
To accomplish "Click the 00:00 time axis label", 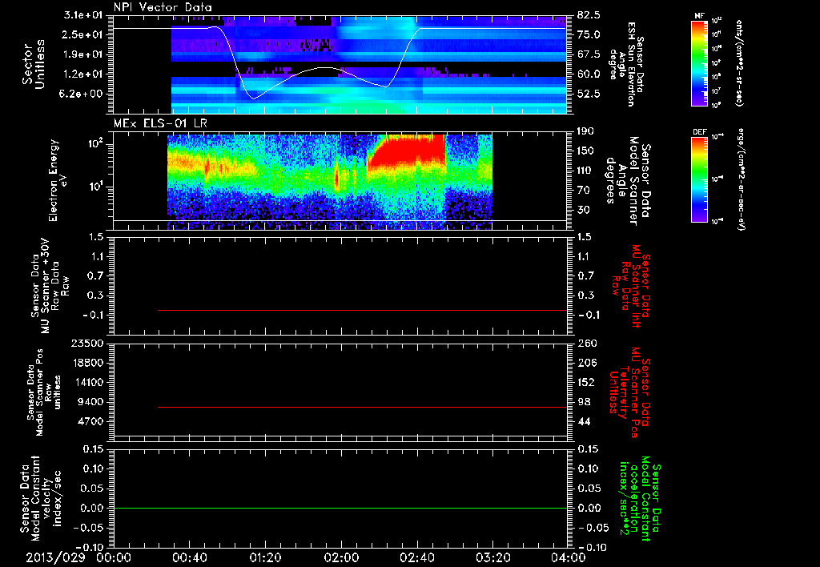I will click(114, 557).
